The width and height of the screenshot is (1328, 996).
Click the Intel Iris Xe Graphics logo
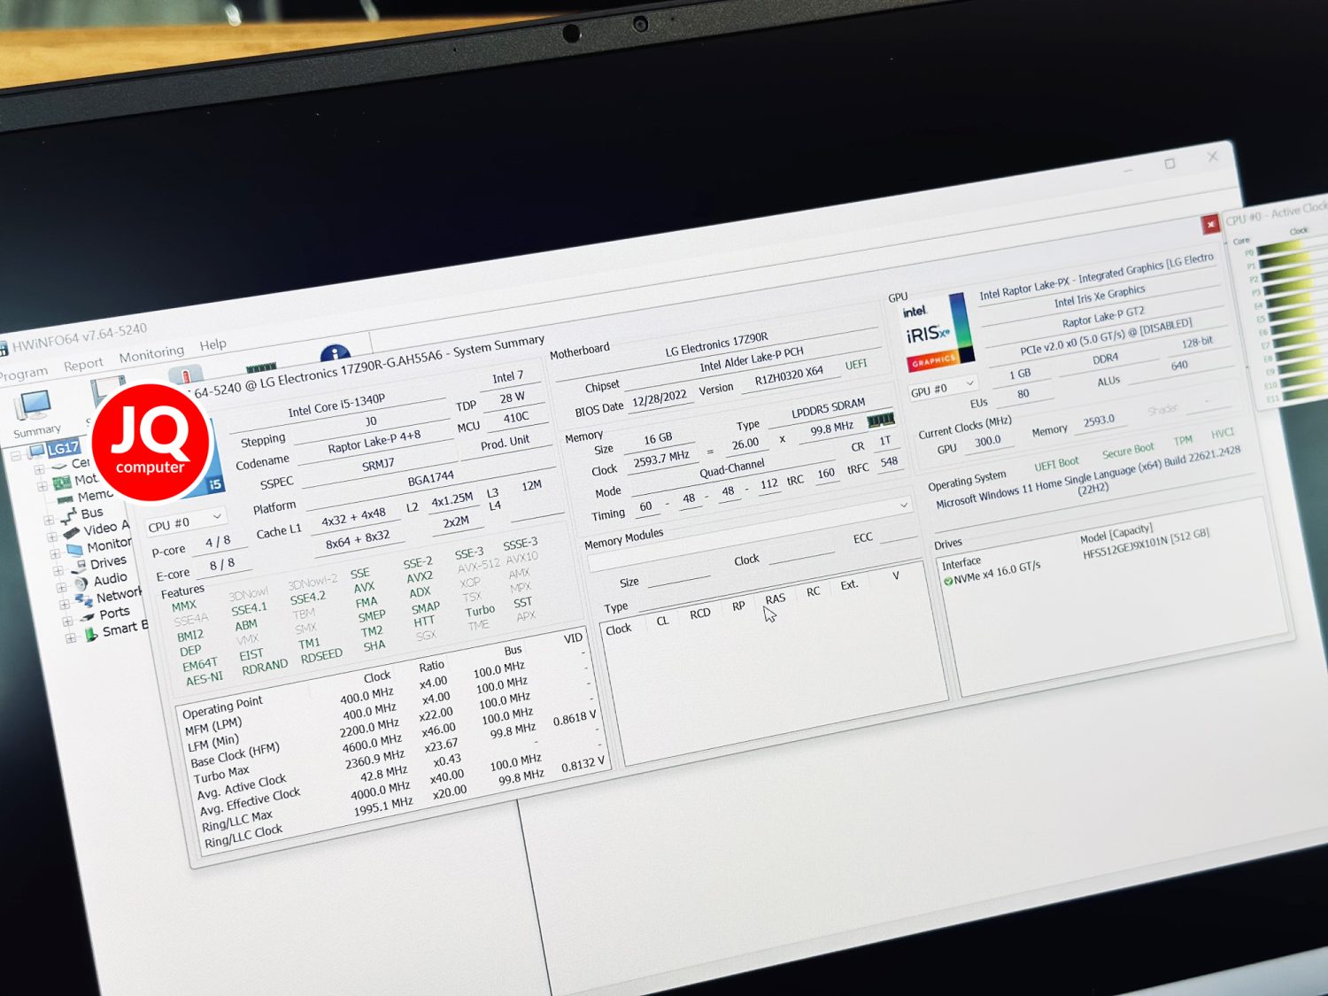click(938, 333)
